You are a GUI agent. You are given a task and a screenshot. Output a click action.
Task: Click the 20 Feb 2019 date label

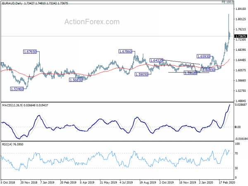[x=68, y=183]
